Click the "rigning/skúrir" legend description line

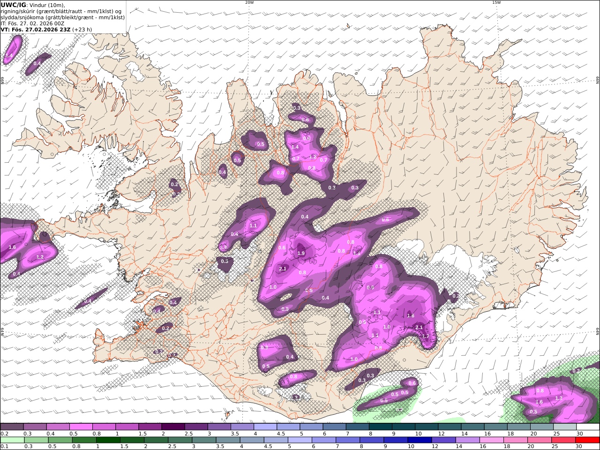(x=60, y=11)
